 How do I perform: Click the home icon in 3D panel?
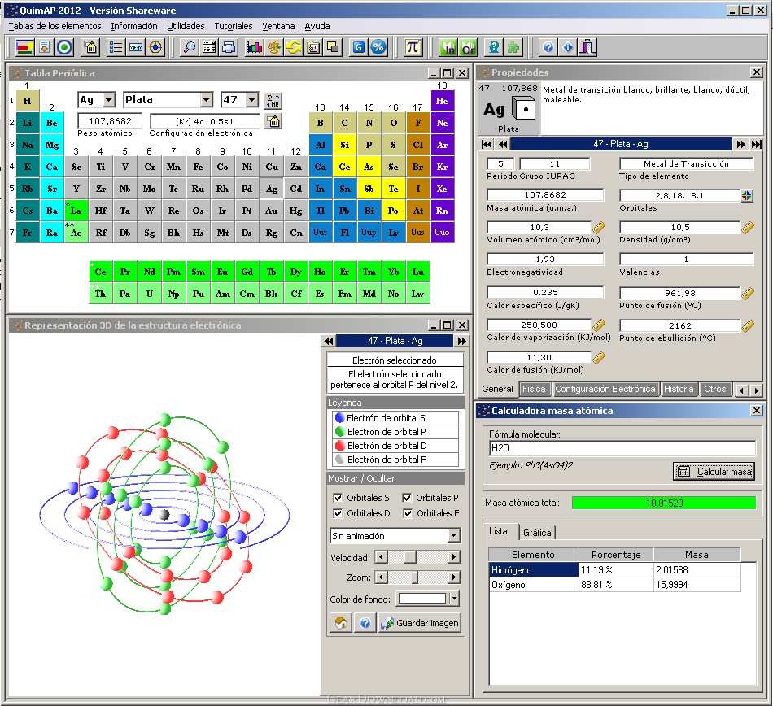click(x=341, y=623)
